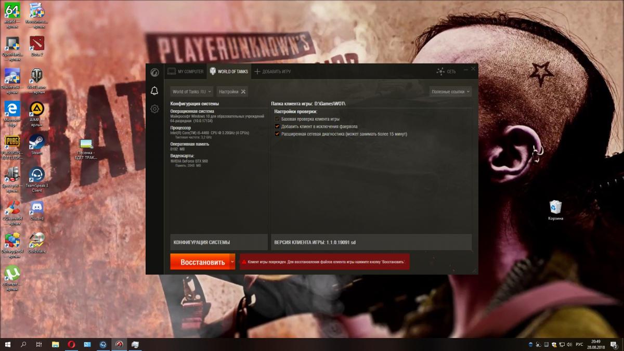Open Speccy64 desktop shortcut
624x351 pixels.
click(11, 178)
